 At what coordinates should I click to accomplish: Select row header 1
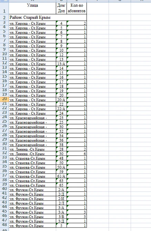tap(4, 8)
